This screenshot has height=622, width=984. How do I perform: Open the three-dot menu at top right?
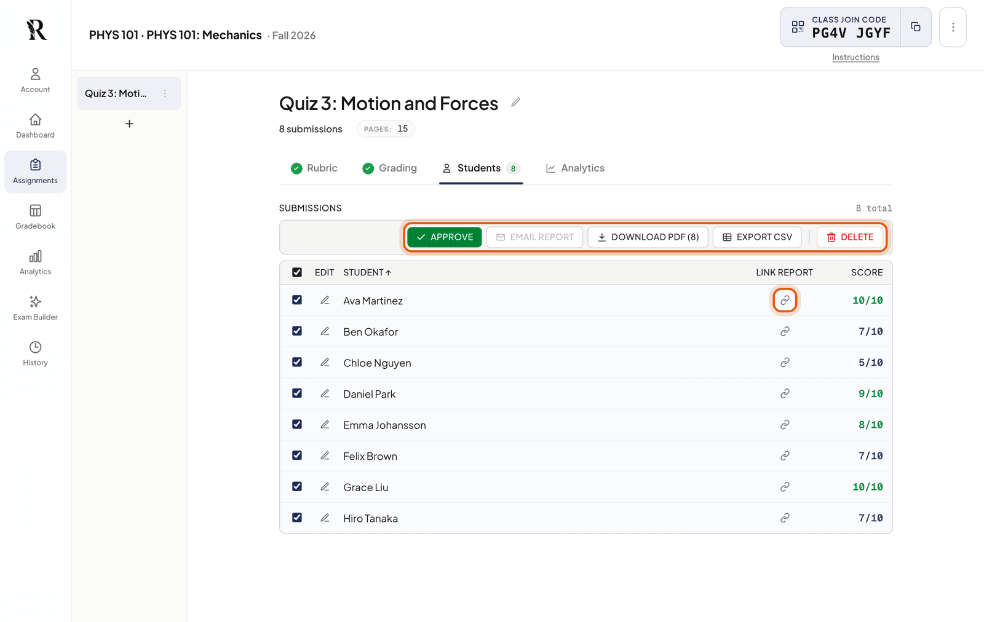pyautogui.click(x=953, y=27)
